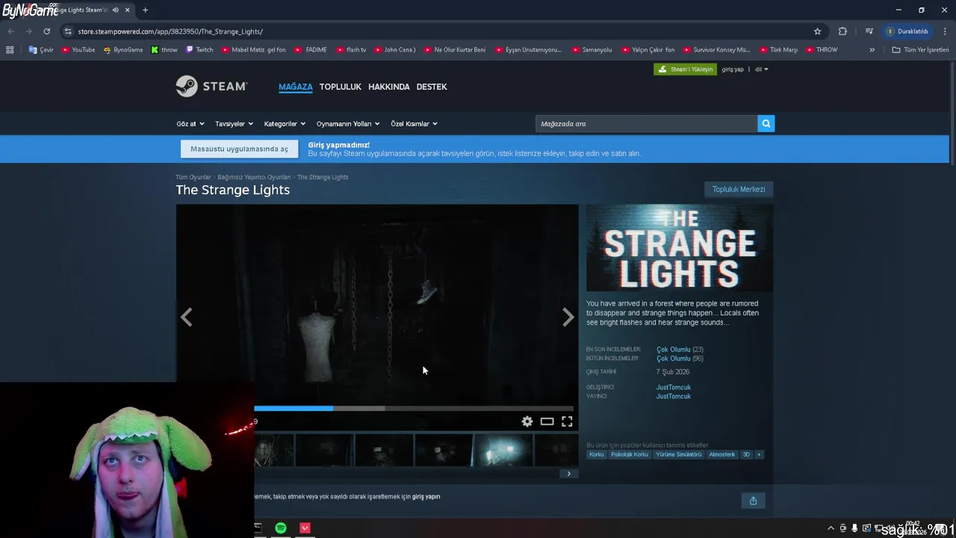Seek on the video progress bar
Image resolution: width=956 pixels, height=538 pixels.
pyautogui.click(x=414, y=409)
